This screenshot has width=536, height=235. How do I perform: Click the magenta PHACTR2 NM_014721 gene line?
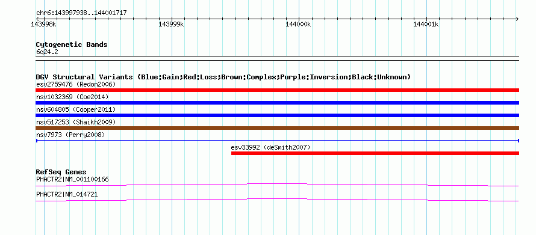(277, 200)
